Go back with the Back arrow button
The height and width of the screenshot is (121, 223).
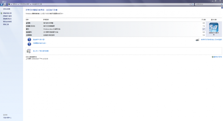(2, 4)
